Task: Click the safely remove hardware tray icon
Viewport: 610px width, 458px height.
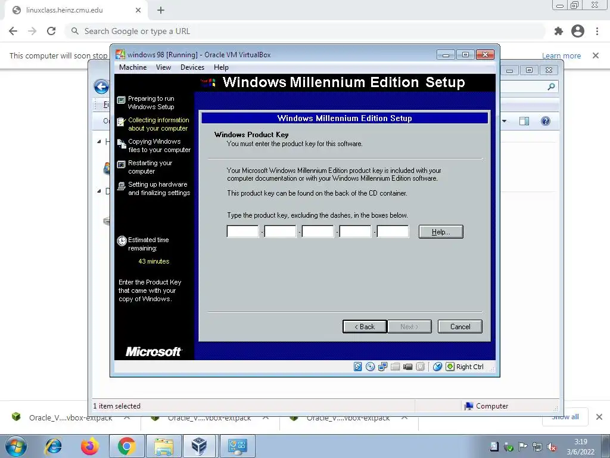Action: pos(509,447)
